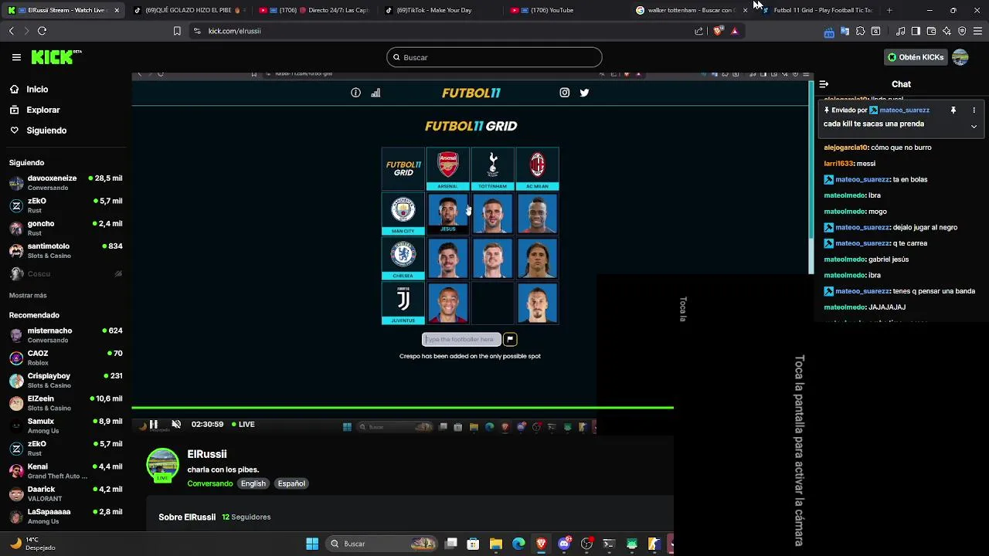Go back in the browser
Viewport: 989px width, 556px height.
coord(11,31)
